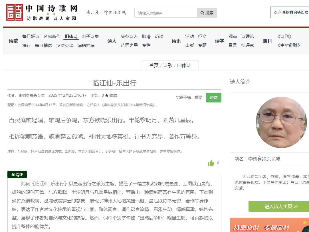Focus the keyword search input field
This screenshot has width=309, height=232.
166,13
